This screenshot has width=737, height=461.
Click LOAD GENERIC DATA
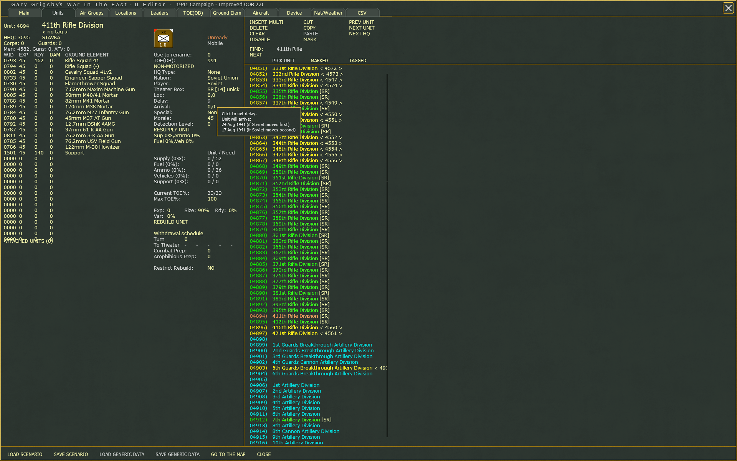[122, 454]
